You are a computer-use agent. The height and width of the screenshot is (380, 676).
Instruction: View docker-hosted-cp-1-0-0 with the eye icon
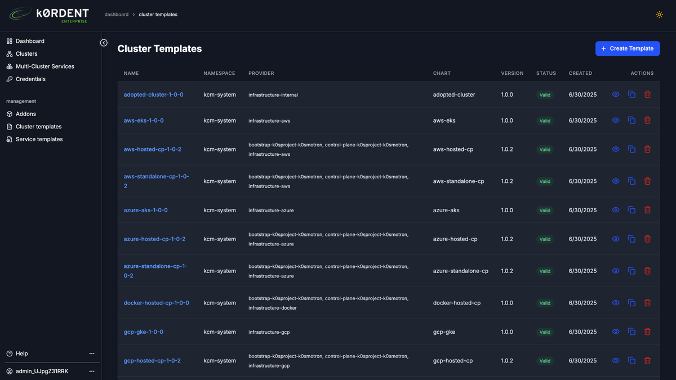point(616,303)
